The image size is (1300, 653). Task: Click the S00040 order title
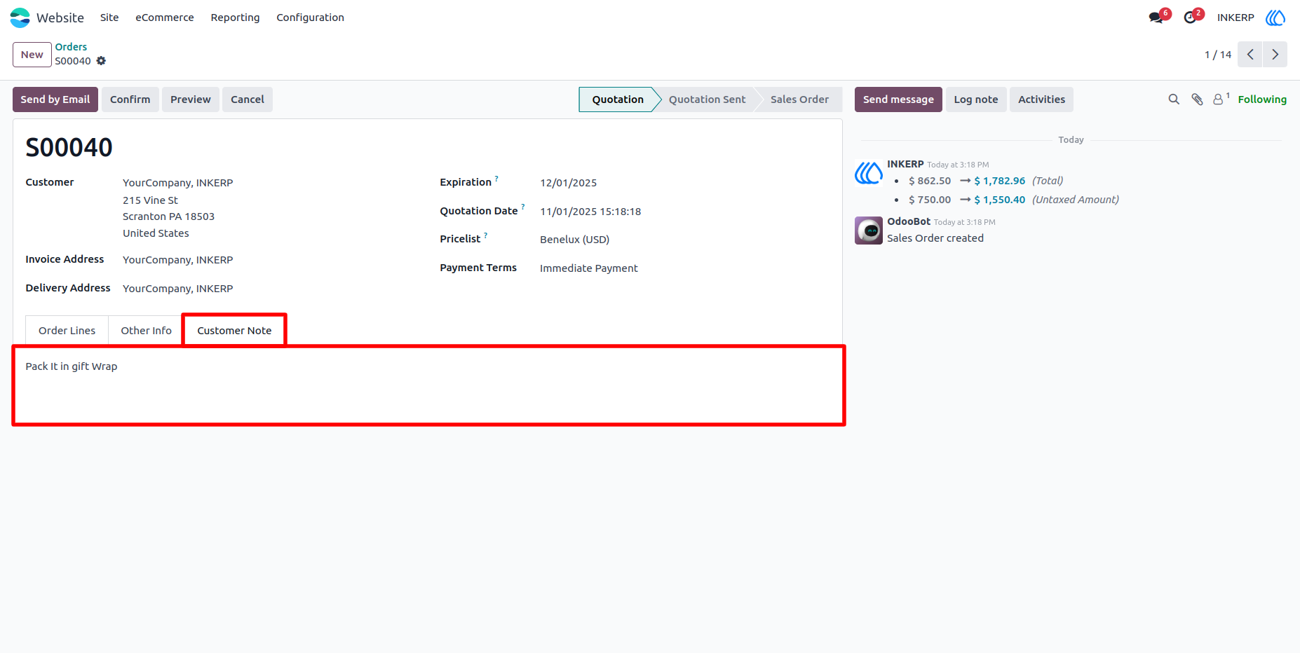coord(69,148)
